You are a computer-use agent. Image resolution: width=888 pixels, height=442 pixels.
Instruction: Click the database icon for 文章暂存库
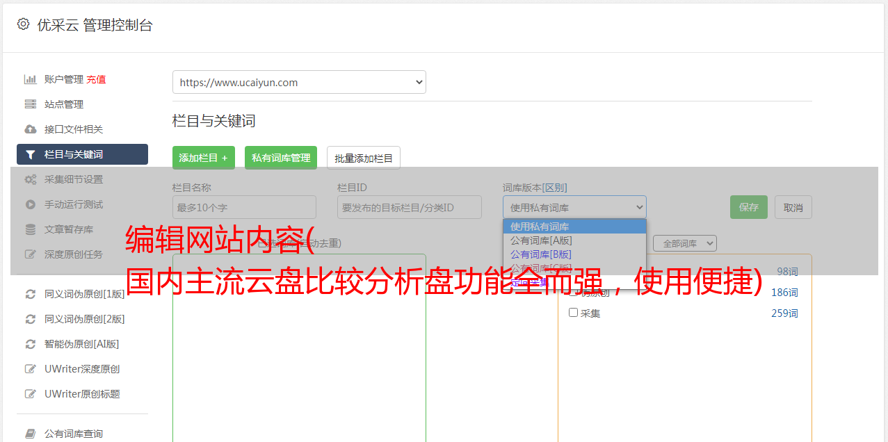pos(31,229)
